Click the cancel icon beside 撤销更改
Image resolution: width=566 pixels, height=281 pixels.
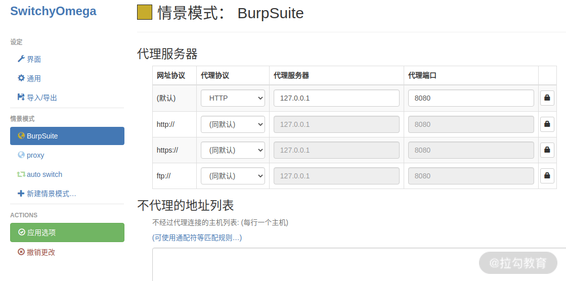pyautogui.click(x=21, y=252)
